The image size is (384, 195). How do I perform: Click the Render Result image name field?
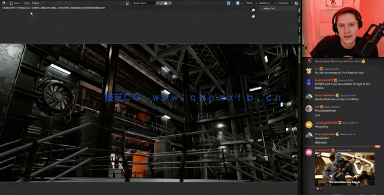click(x=143, y=3)
